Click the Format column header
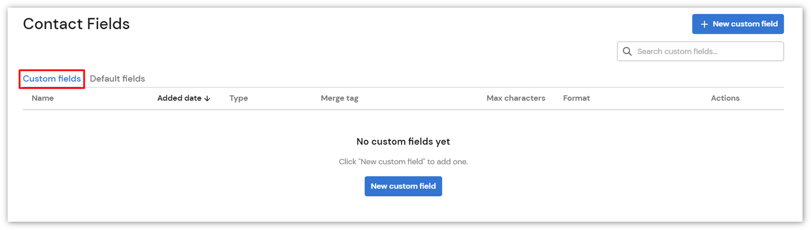 pos(576,98)
